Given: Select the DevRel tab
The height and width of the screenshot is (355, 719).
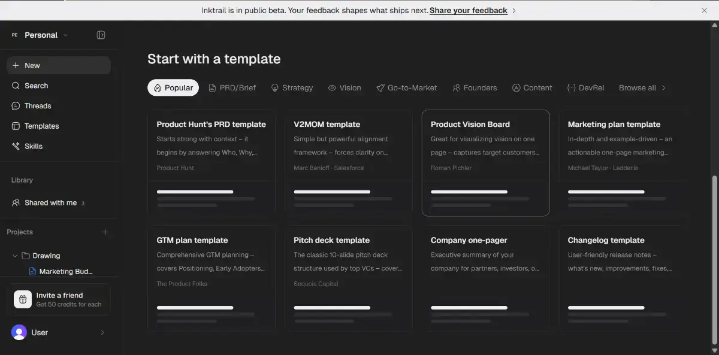Looking at the screenshot, I should (585, 88).
